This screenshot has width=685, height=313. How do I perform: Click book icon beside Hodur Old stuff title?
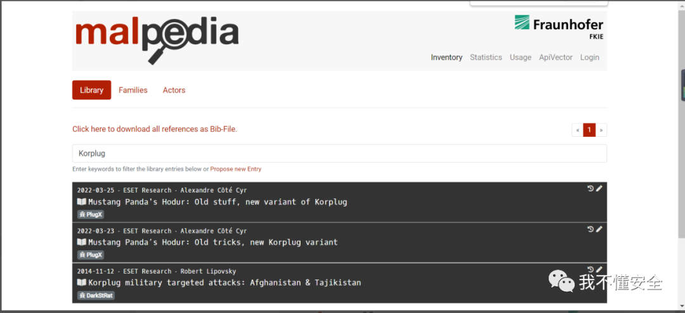tap(82, 201)
